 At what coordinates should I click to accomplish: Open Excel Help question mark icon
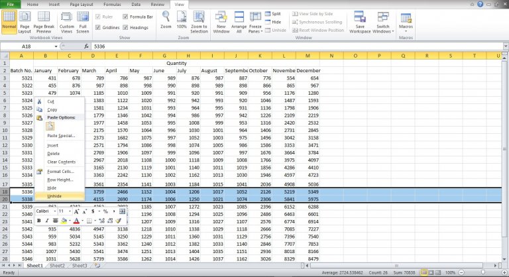[480, 4]
